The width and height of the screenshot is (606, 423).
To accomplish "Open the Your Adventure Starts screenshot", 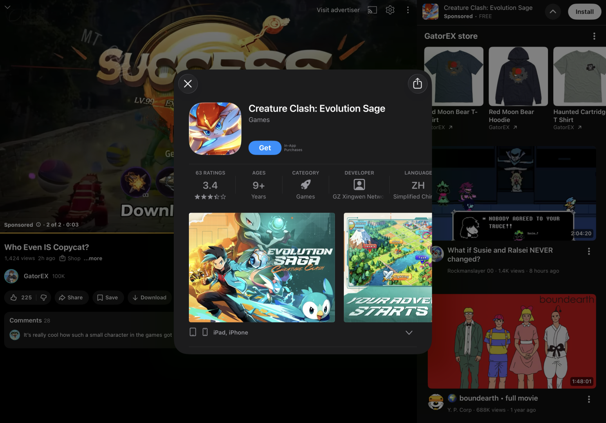I will pos(388,268).
